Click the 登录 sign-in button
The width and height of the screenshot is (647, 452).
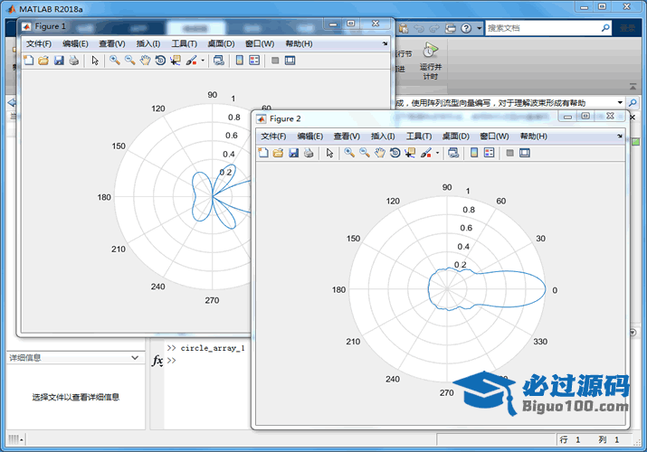point(629,28)
